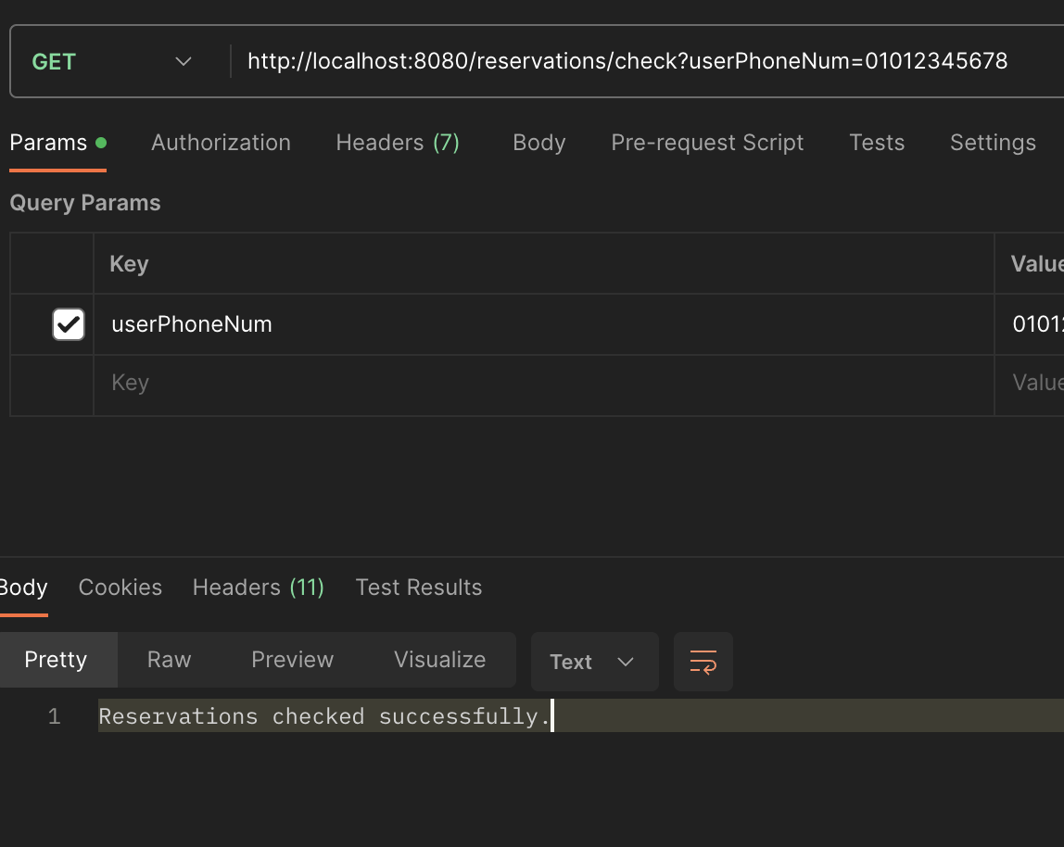The width and height of the screenshot is (1064, 847).
Task: Uncheck the userPhoneNum query parameter
Action: click(68, 323)
